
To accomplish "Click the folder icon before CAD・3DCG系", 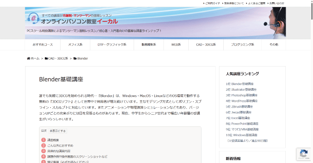I will pos(46,59).
